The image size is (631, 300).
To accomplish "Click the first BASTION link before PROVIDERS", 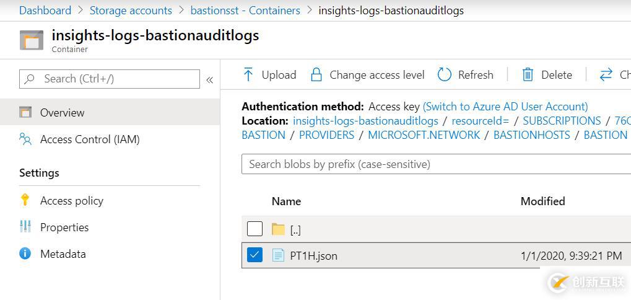I will coord(264,135).
